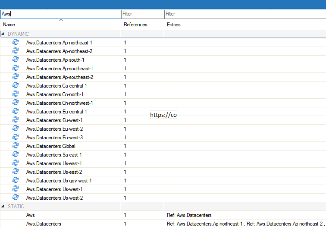Screen dimensions: 326x229
Task: Click dynamic icon for Aws.Datacenters.Us-west-1
Action: (x=16, y=189)
